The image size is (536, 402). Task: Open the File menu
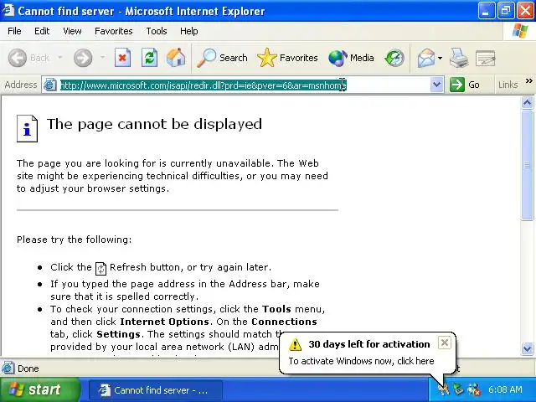click(14, 31)
